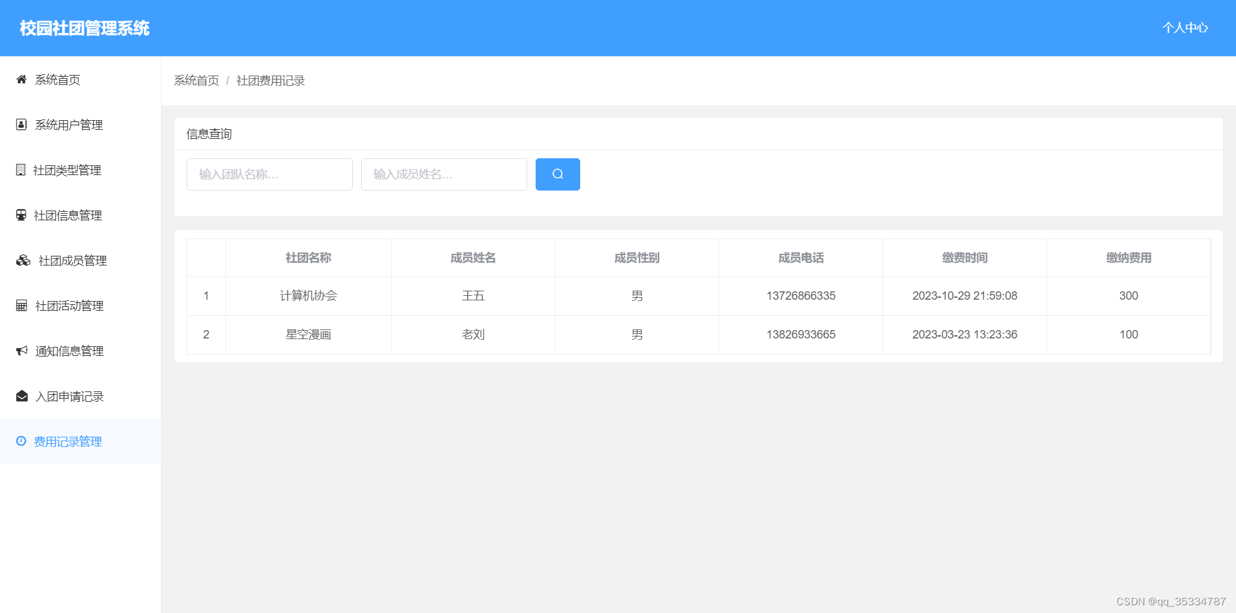This screenshot has width=1236, height=613.
Task: Click member name 王五
Action: click(473, 296)
